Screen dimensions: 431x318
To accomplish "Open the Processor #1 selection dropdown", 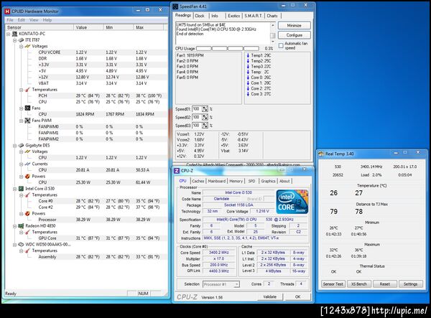I will (236, 284).
